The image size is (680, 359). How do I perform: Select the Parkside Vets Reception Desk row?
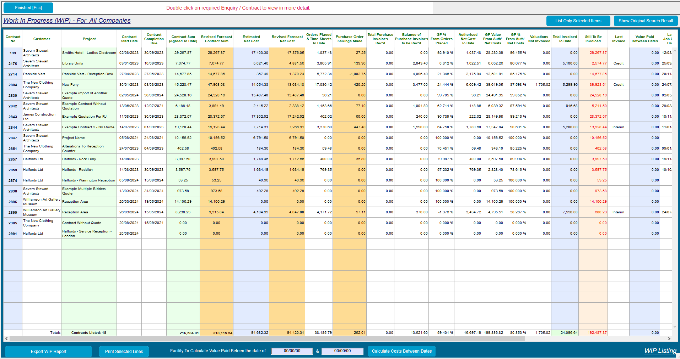click(89, 74)
